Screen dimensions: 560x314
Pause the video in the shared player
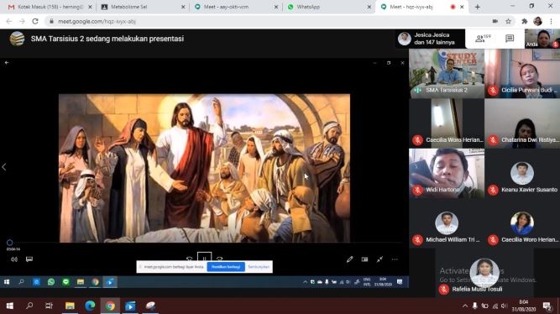(x=204, y=257)
